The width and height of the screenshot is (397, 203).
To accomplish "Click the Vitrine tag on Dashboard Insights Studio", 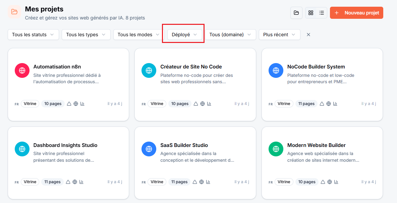I will pos(30,182).
